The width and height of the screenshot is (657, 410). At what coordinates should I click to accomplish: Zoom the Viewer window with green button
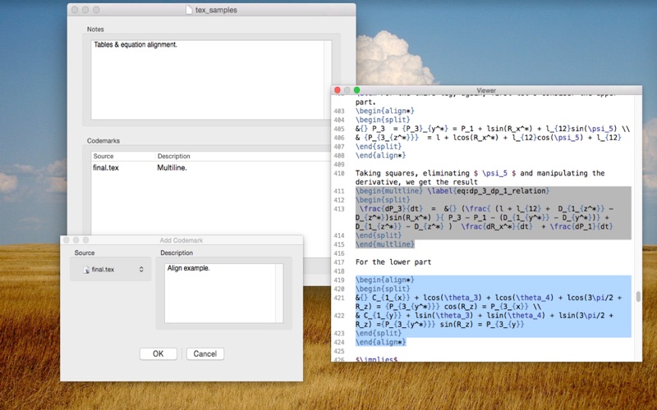tap(357, 90)
